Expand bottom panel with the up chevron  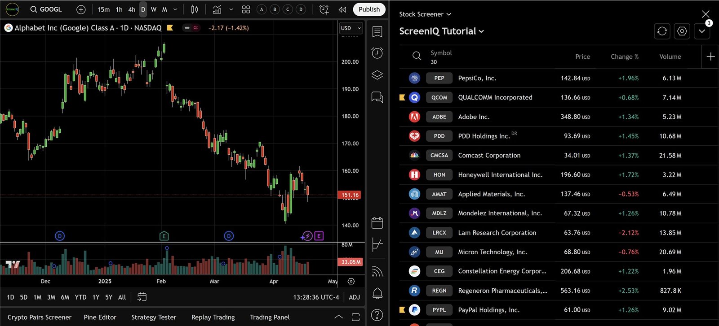339,317
